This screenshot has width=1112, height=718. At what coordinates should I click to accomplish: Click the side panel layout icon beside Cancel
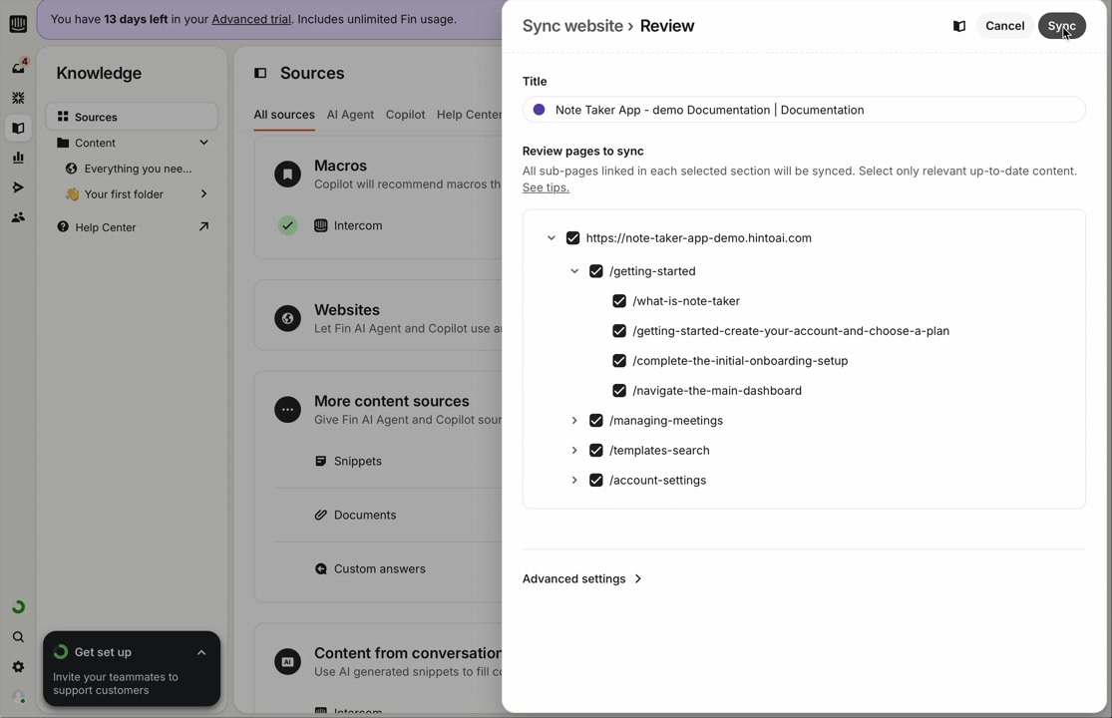(959, 27)
